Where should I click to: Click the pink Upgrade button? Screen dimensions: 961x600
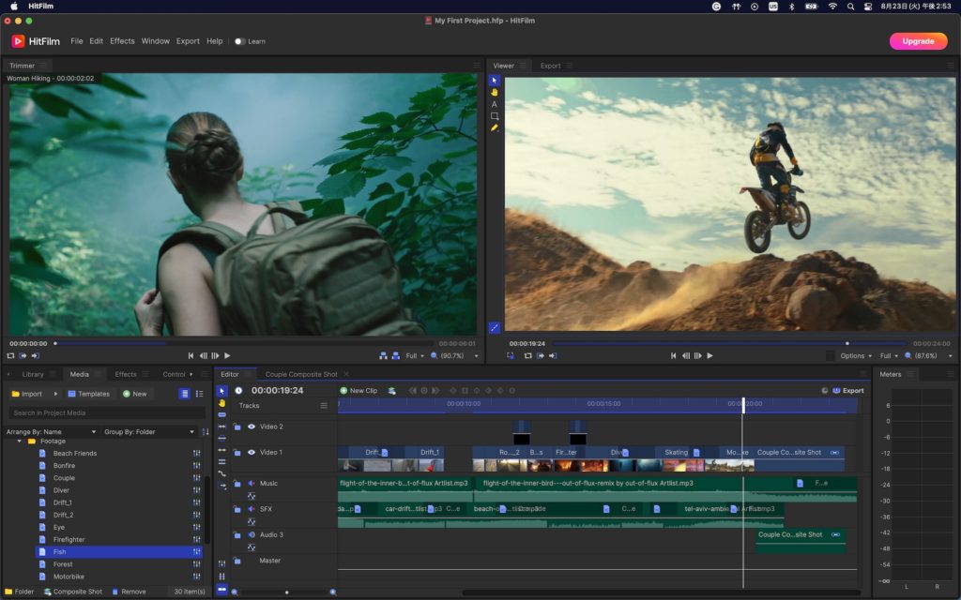pyautogui.click(x=918, y=41)
